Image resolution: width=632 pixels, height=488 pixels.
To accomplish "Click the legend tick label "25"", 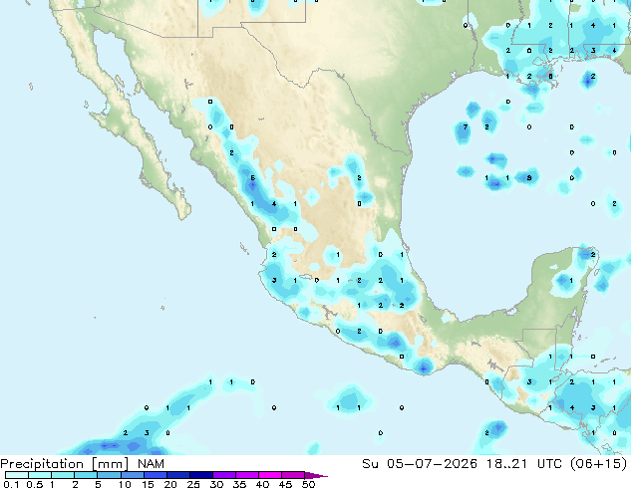I will (193, 484).
